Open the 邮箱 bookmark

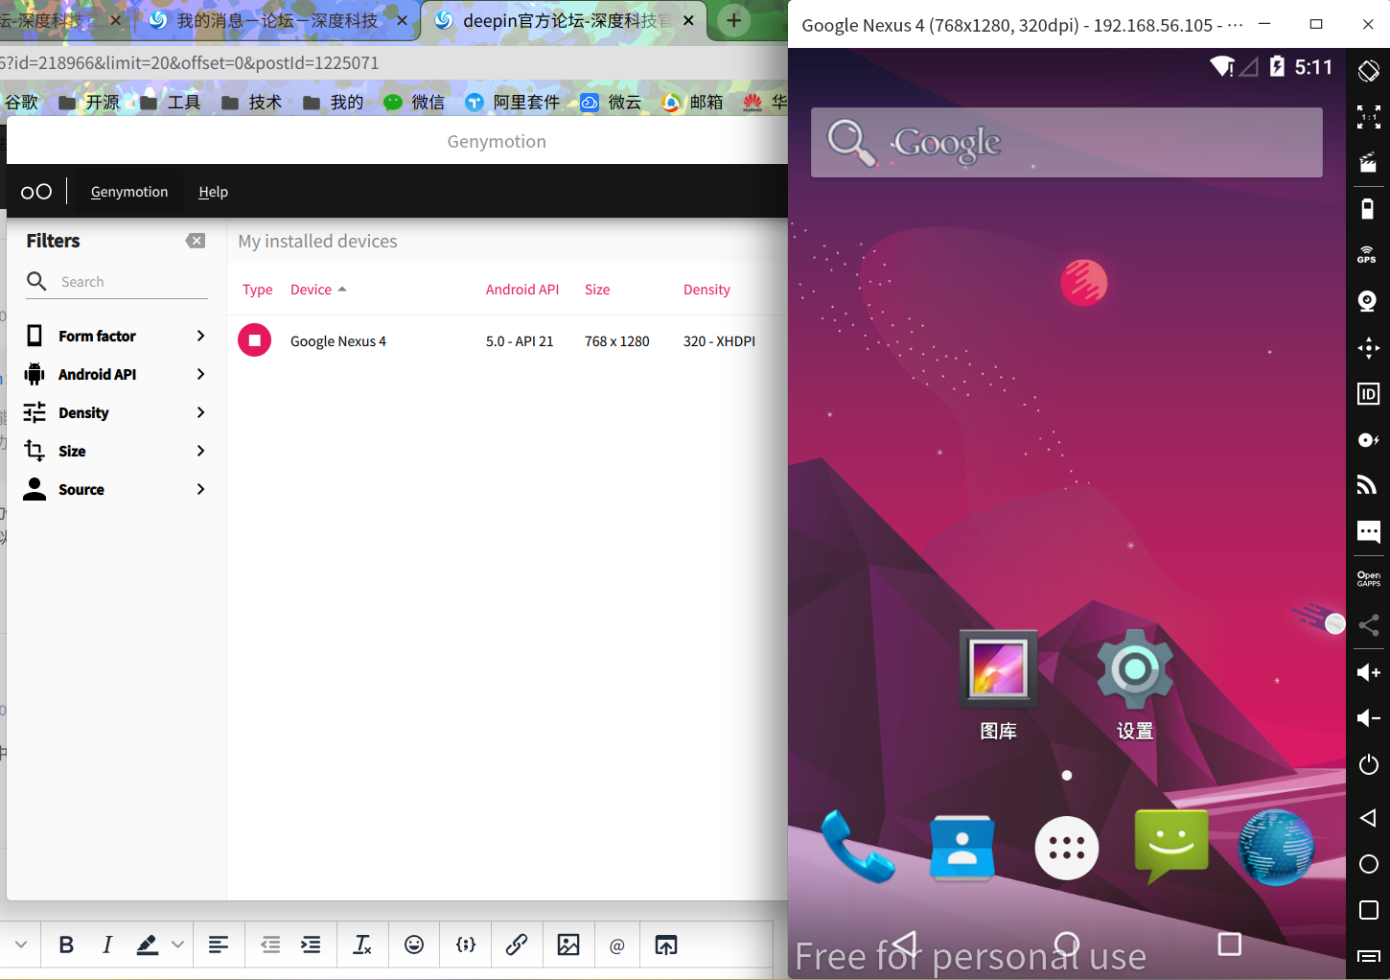click(x=692, y=102)
